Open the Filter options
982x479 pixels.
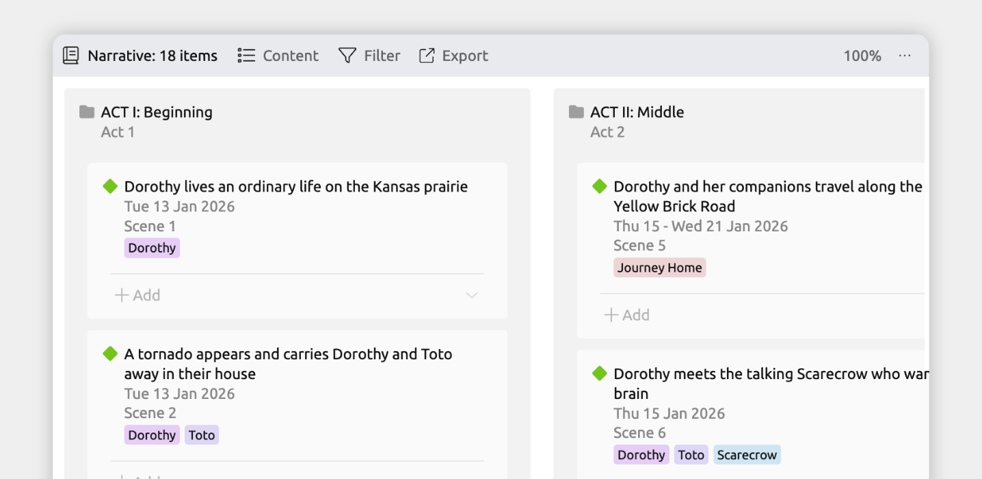369,55
